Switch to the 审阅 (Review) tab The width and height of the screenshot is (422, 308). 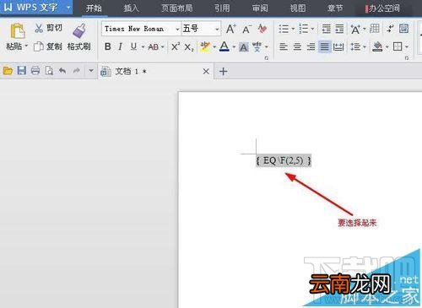pos(260,8)
